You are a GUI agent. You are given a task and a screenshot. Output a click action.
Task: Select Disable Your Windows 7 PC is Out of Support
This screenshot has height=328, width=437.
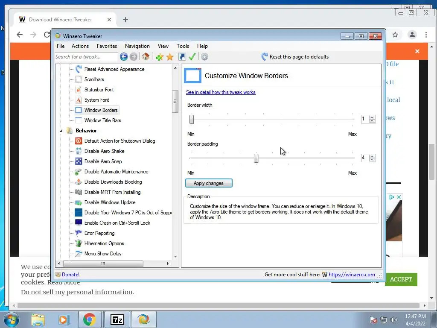[128, 213]
